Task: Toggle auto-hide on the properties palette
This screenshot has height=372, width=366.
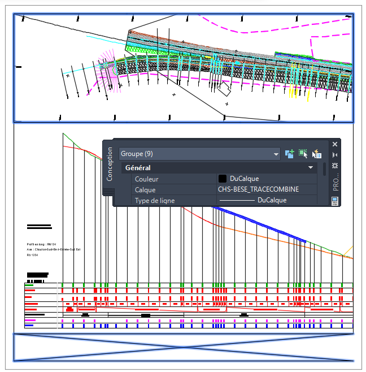Action: click(x=335, y=155)
